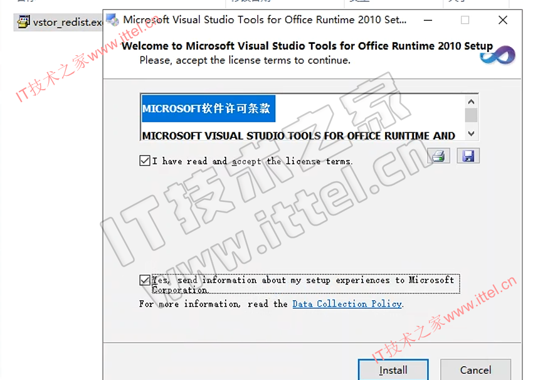Click the dialog title bar text
Screen dimensions: 533x380
click(264, 20)
